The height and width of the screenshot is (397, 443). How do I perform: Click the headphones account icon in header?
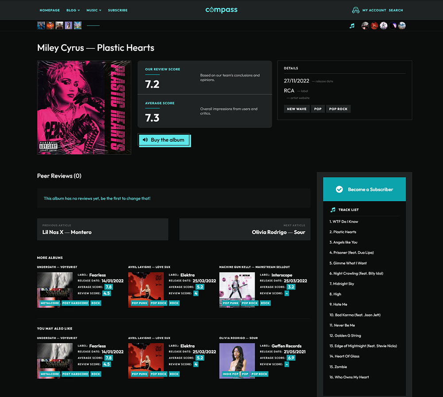355,10
